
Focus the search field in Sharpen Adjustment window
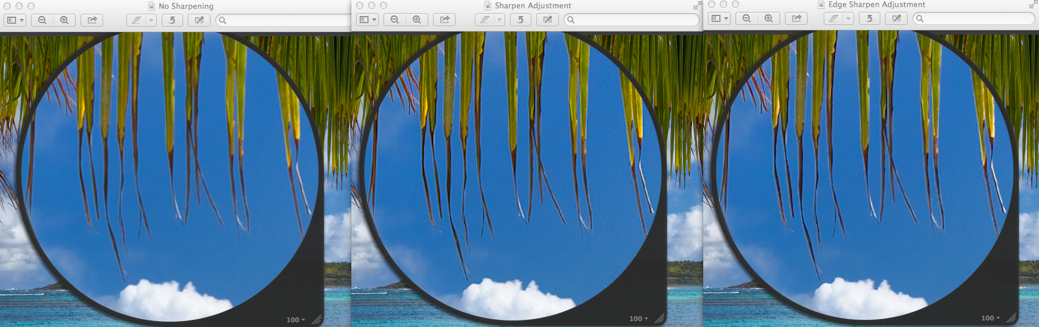point(632,20)
